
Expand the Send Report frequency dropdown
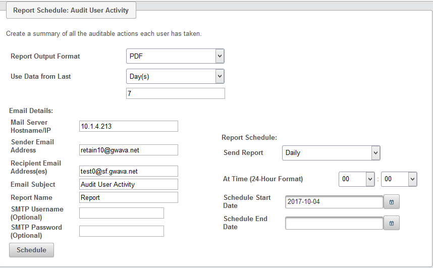point(331,152)
